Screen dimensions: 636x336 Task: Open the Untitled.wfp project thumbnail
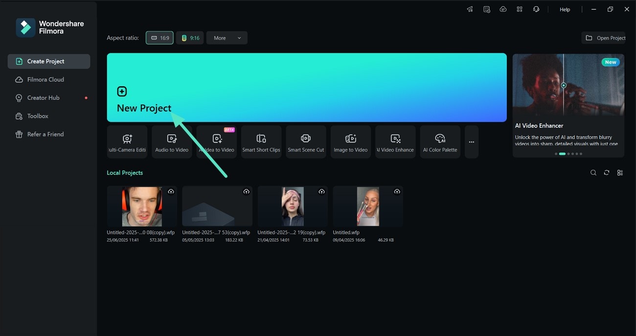pos(368,206)
